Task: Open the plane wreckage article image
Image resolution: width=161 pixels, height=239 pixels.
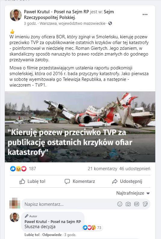Action: (x=80, y=127)
